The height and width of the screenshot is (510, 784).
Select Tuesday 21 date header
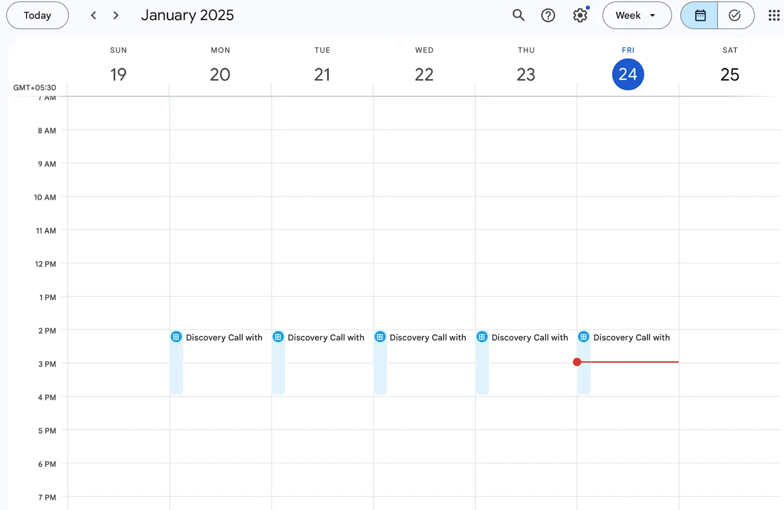pyautogui.click(x=322, y=74)
